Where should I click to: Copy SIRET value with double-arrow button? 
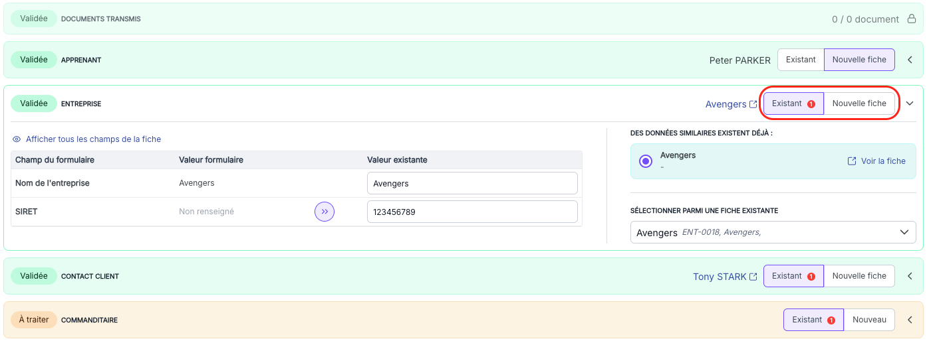pyautogui.click(x=325, y=212)
